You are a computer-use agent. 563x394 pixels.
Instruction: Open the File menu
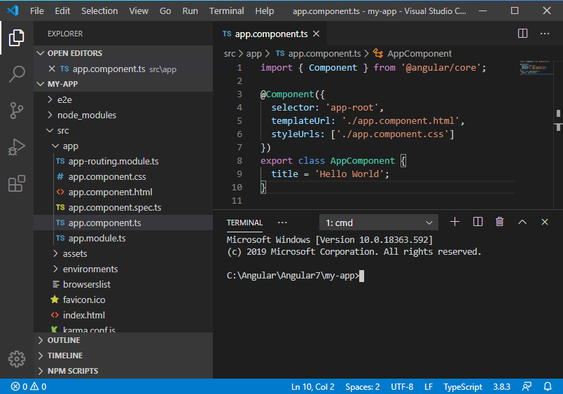pyautogui.click(x=36, y=10)
